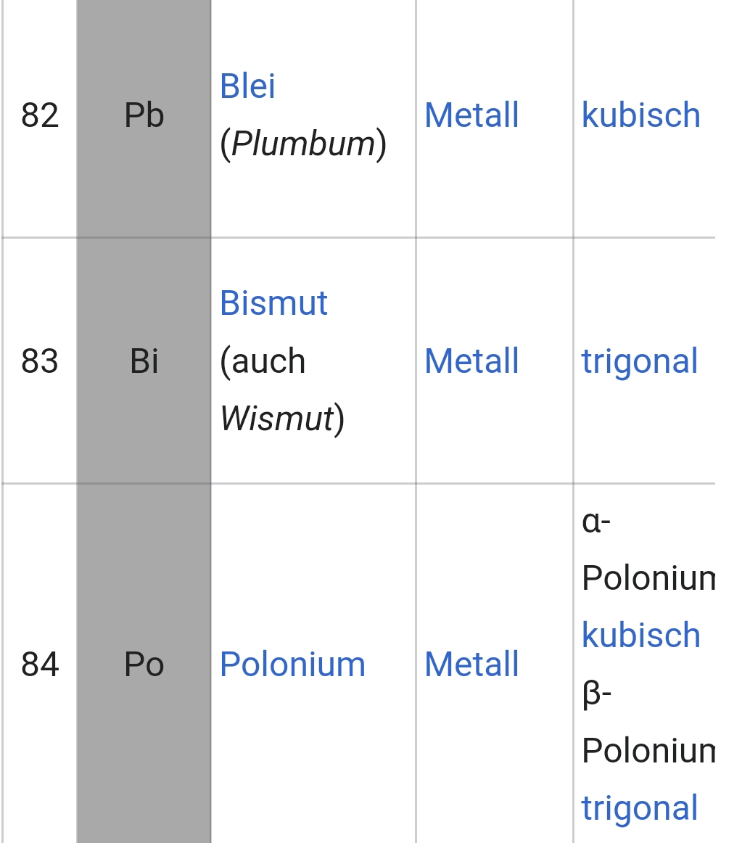Open the Bismut element link
The width and height of the screenshot is (750, 843).
(273, 303)
